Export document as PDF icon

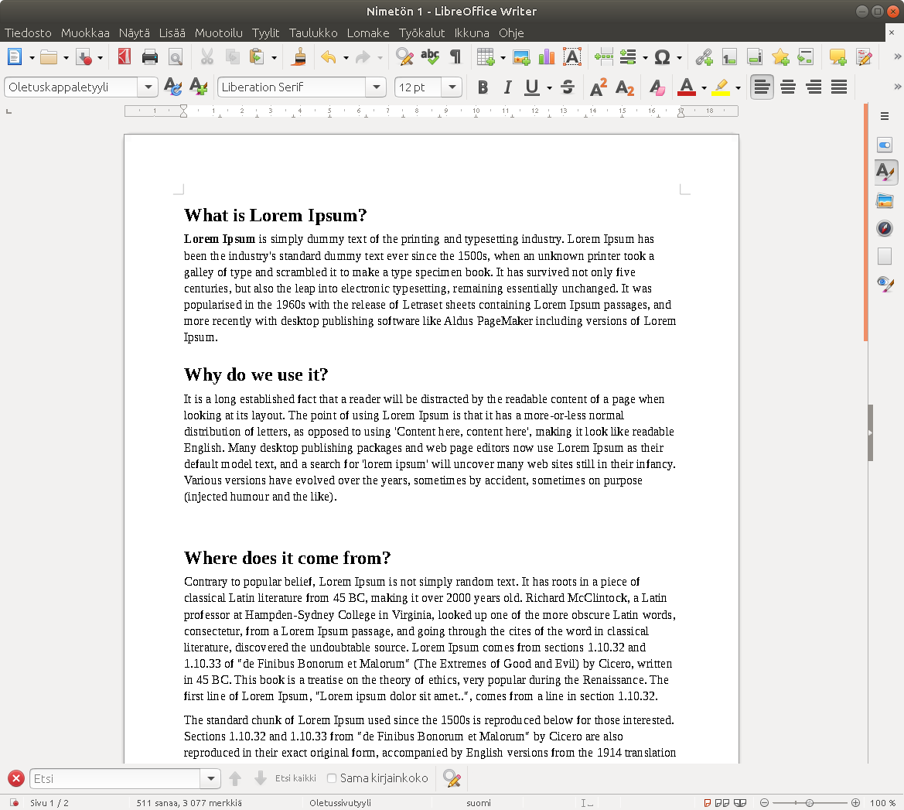124,56
